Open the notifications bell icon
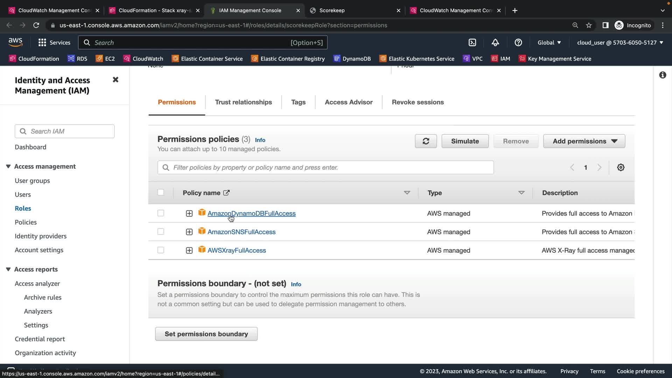672x378 pixels. pos(495,43)
